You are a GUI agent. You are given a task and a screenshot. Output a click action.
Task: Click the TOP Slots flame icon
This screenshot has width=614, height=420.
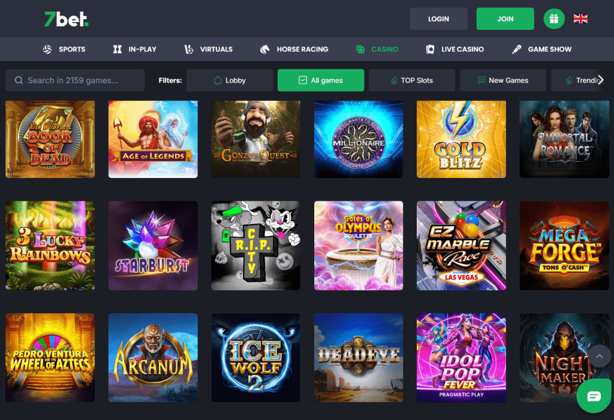coord(395,80)
